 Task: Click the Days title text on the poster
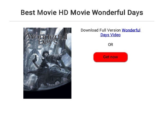pos(48,42)
